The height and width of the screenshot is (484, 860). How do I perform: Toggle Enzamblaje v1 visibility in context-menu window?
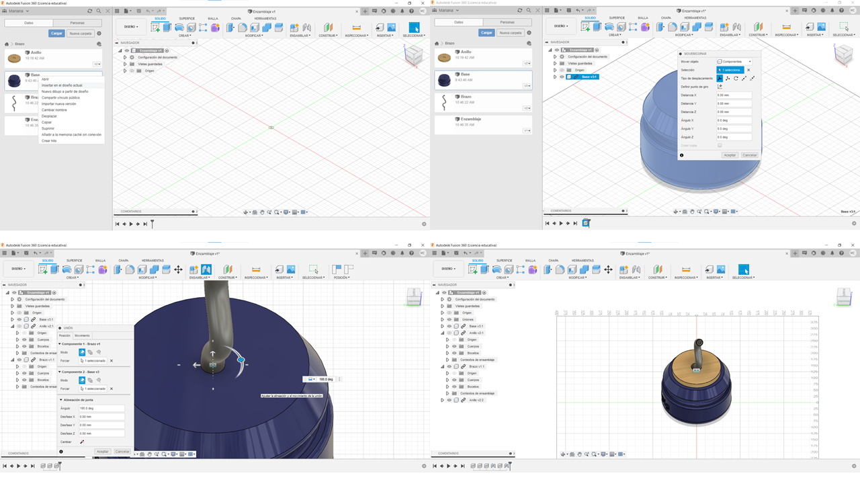coord(127,50)
